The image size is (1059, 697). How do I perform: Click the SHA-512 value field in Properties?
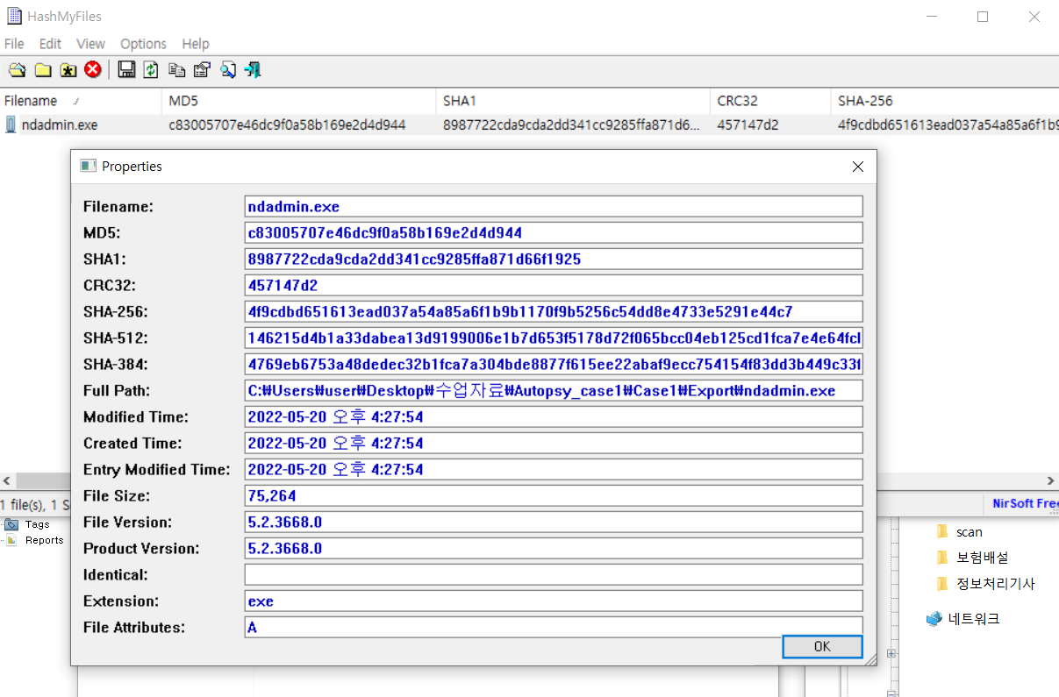tap(554, 338)
